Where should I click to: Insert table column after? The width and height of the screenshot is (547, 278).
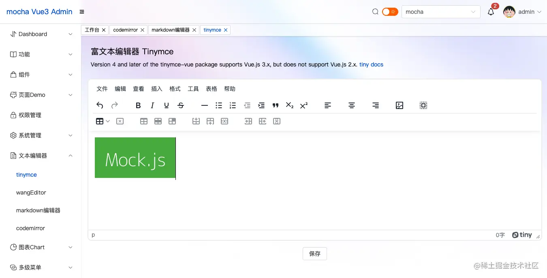[x=263, y=121]
